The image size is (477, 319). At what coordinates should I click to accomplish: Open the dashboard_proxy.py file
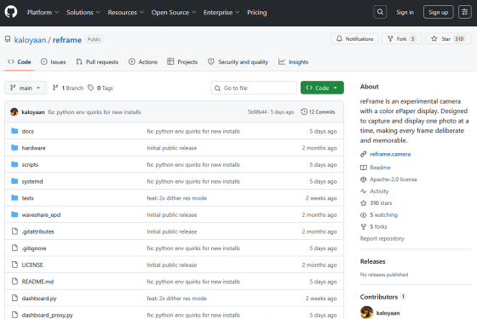(x=47, y=315)
